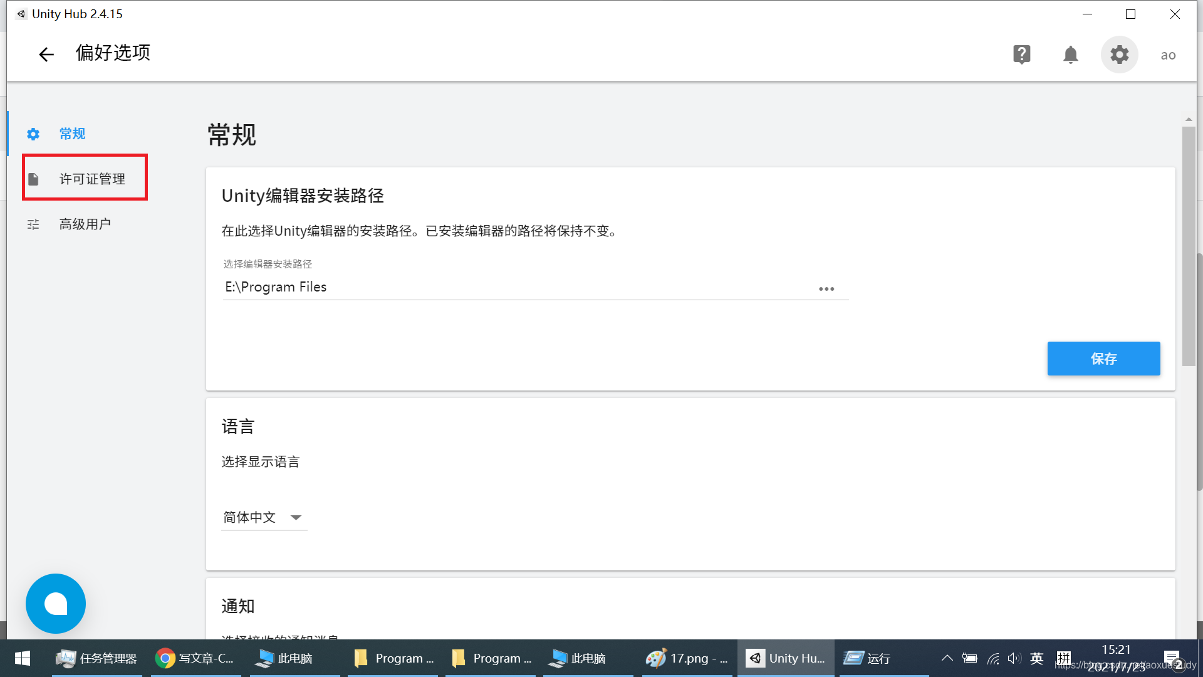Image resolution: width=1203 pixels, height=677 pixels.
Task: Close the Unity Hub window
Action: [x=1175, y=14]
